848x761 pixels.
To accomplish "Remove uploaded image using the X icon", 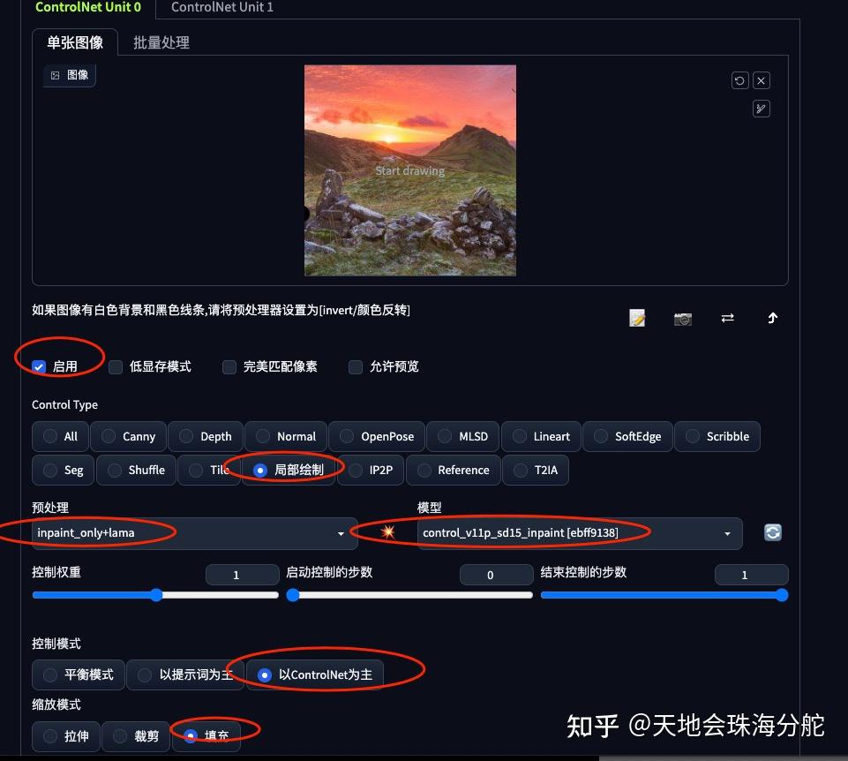I will coord(761,79).
